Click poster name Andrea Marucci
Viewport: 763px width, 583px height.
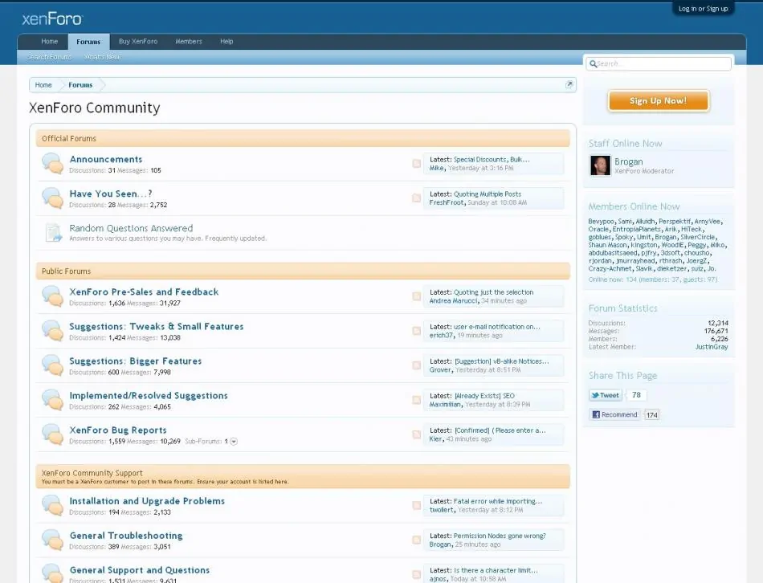click(x=454, y=301)
